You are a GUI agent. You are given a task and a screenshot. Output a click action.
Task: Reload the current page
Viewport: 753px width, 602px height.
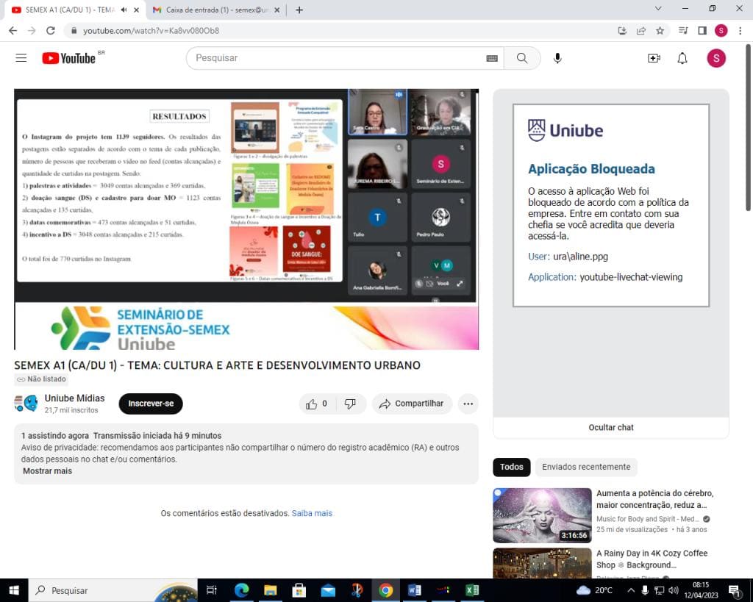(51, 31)
